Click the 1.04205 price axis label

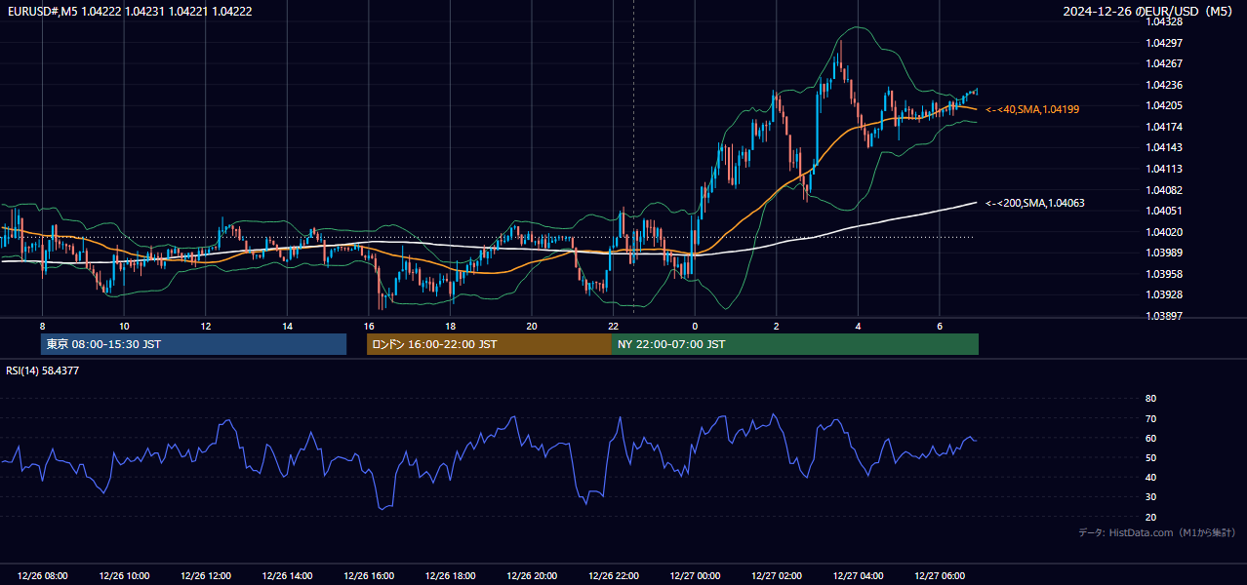click(x=1163, y=105)
